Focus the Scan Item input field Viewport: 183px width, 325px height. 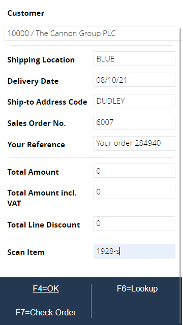click(x=134, y=251)
